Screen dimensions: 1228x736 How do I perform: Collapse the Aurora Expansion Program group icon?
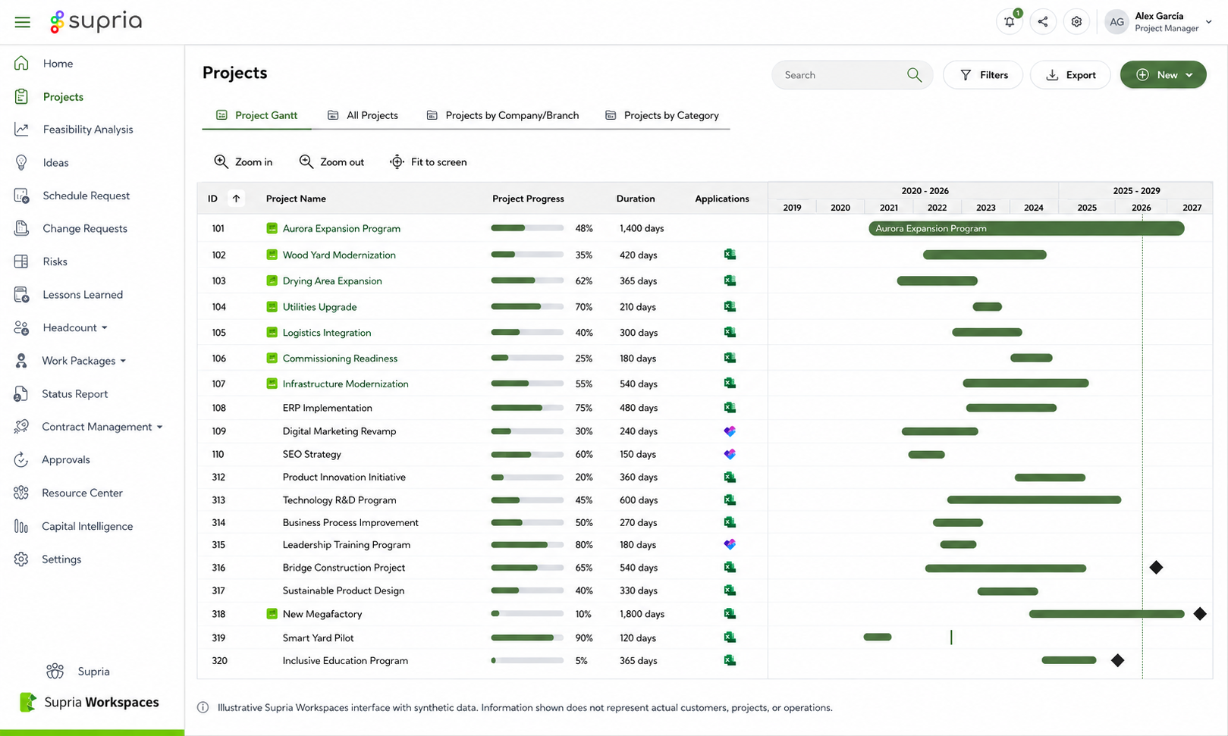[272, 228]
